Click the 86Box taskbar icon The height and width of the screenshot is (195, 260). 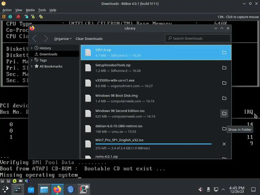coord(84,189)
